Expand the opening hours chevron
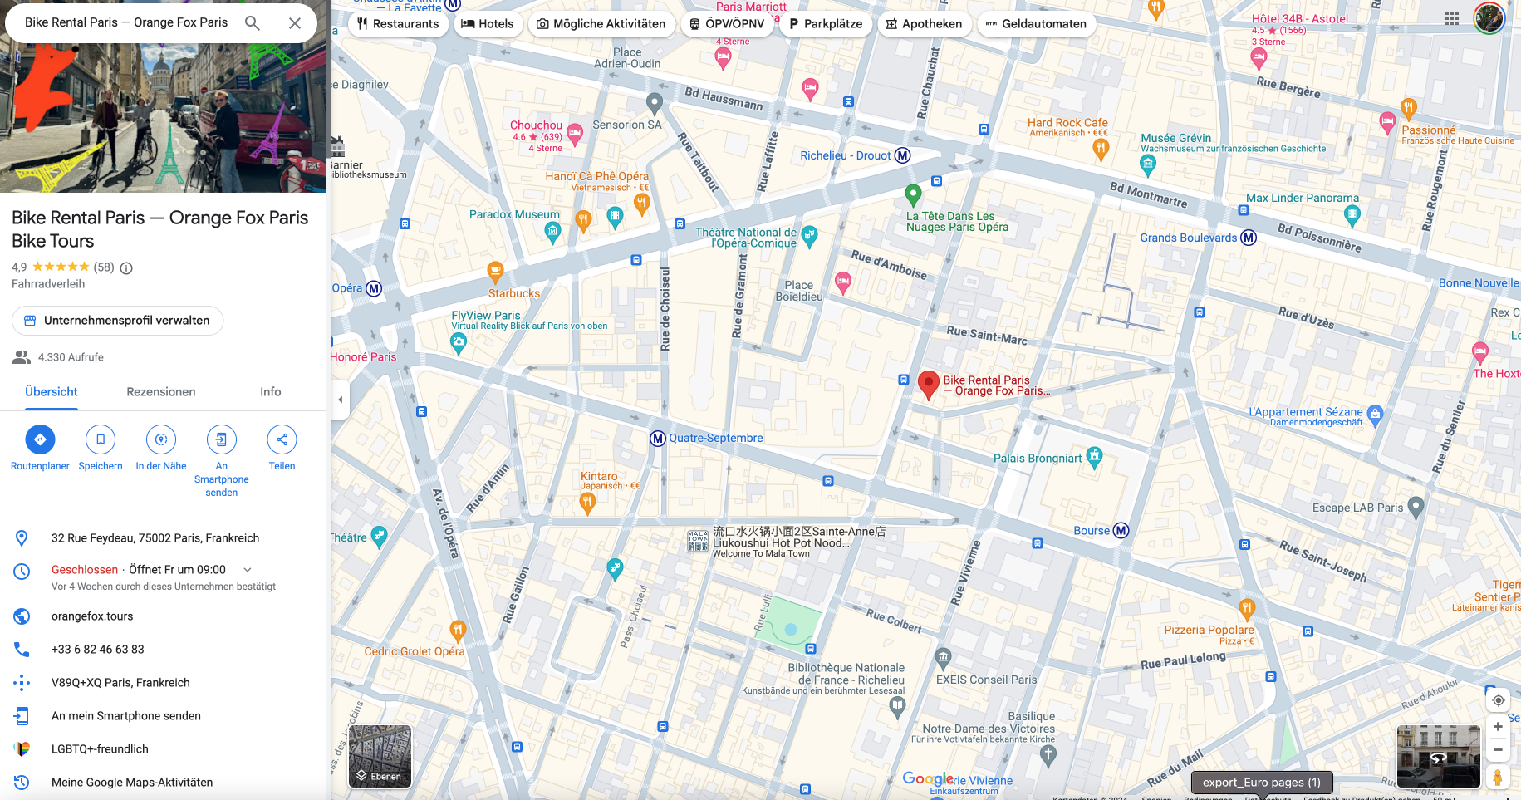The image size is (1521, 800). (x=248, y=570)
